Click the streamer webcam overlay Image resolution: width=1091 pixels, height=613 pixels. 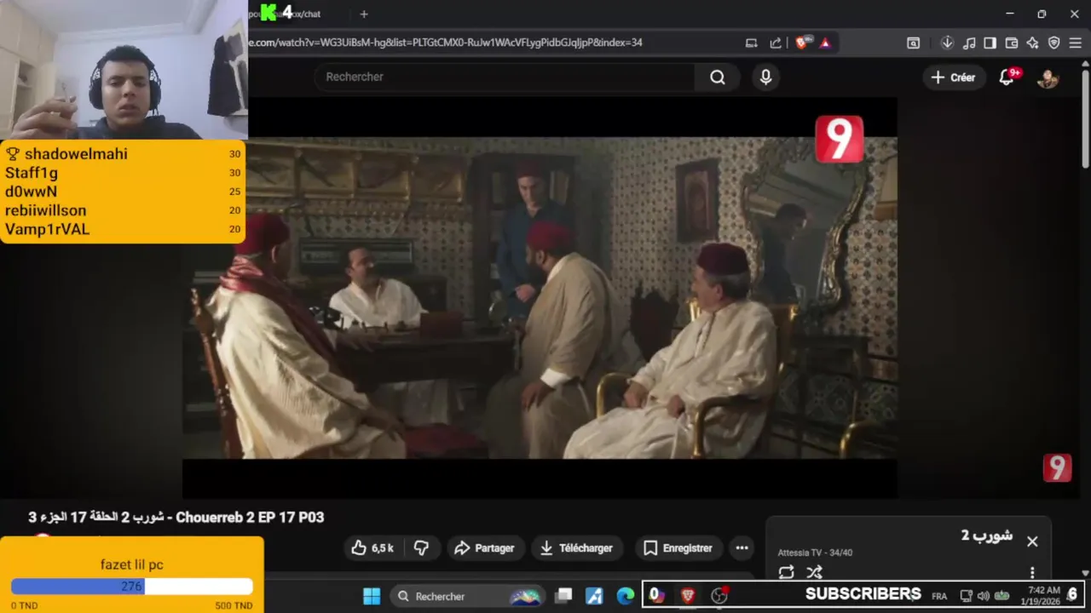point(124,69)
